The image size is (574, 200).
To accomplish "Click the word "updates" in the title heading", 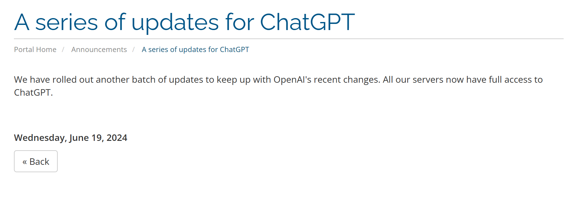I will coord(175,22).
